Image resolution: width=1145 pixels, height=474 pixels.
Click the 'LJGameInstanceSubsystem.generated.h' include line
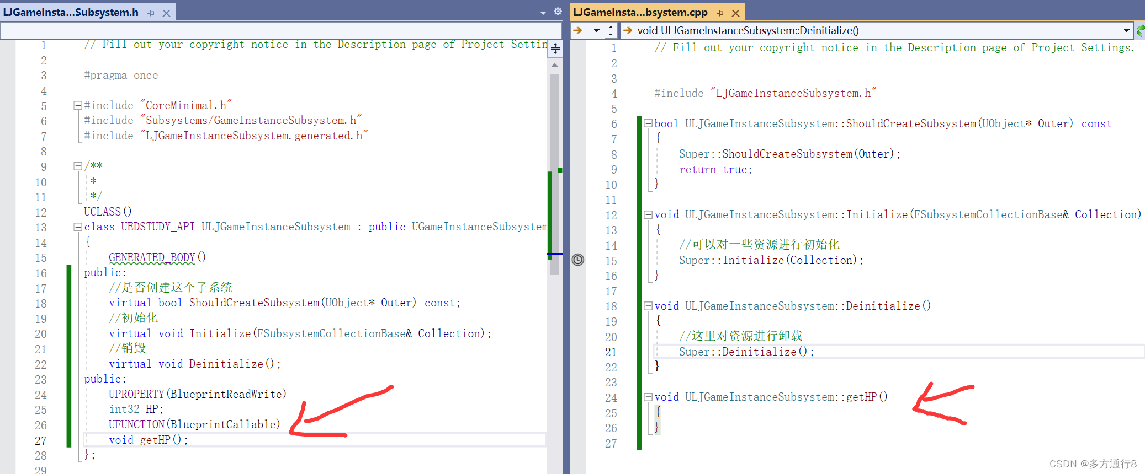coord(226,136)
